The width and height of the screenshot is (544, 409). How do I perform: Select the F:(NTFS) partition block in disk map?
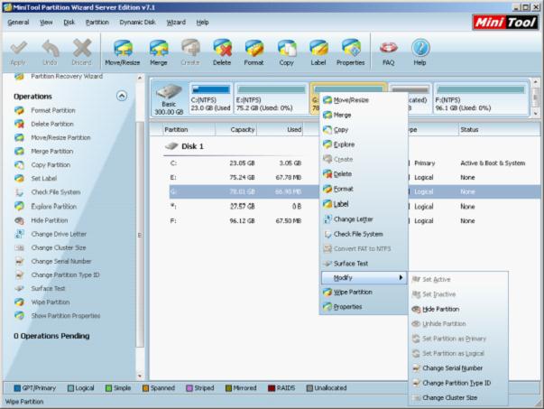point(481,98)
